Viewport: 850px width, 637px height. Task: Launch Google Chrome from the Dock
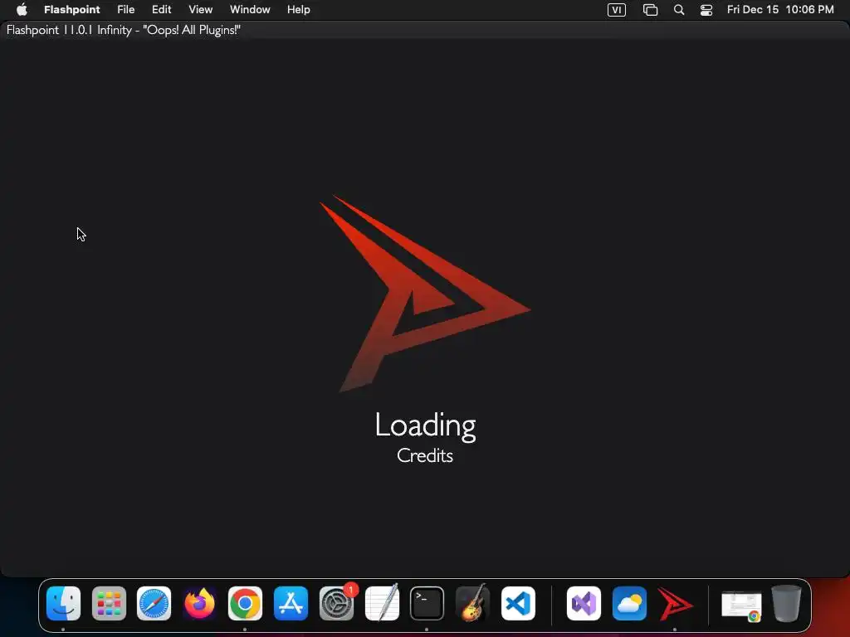tap(245, 604)
